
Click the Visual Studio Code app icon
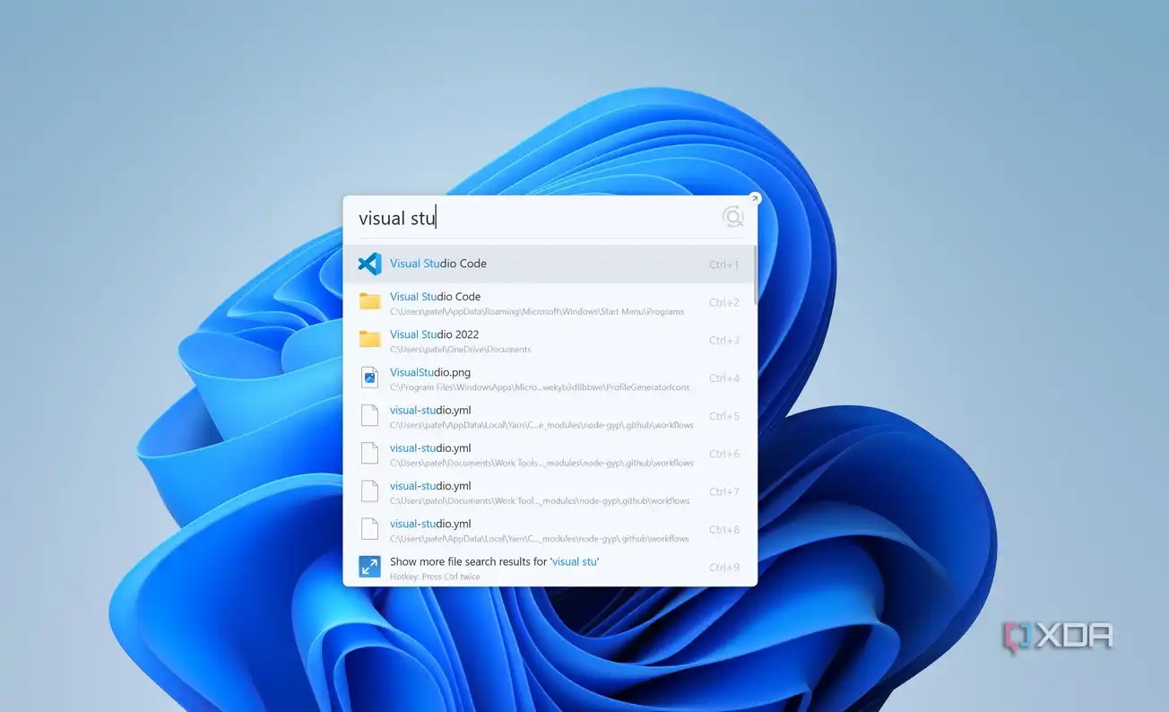click(x=369, y=264)
